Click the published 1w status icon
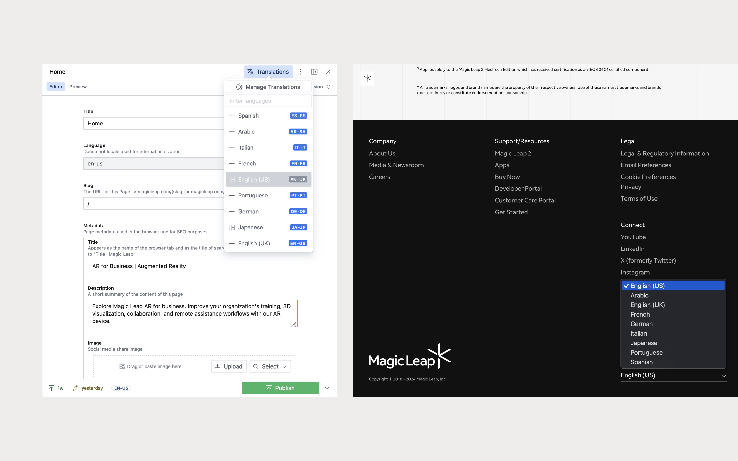This screenshot has width=738, height=461. coord(56,388)
